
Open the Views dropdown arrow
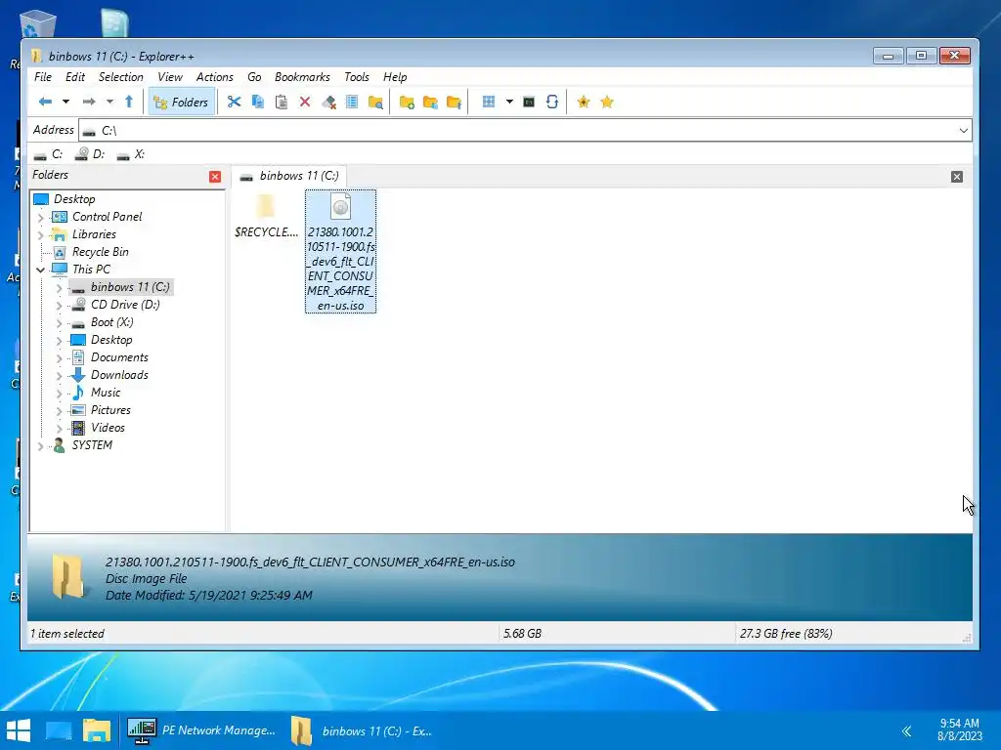[509, 102]
